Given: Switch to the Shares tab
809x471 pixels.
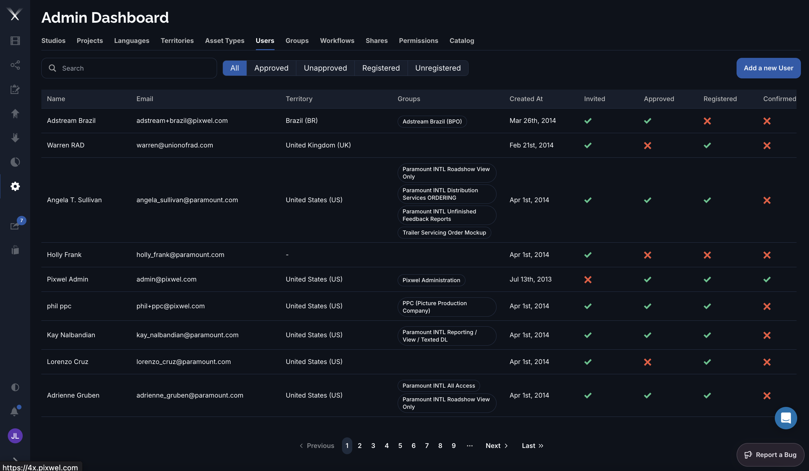Looking at the screenshot, I should [x=377, y=40].
